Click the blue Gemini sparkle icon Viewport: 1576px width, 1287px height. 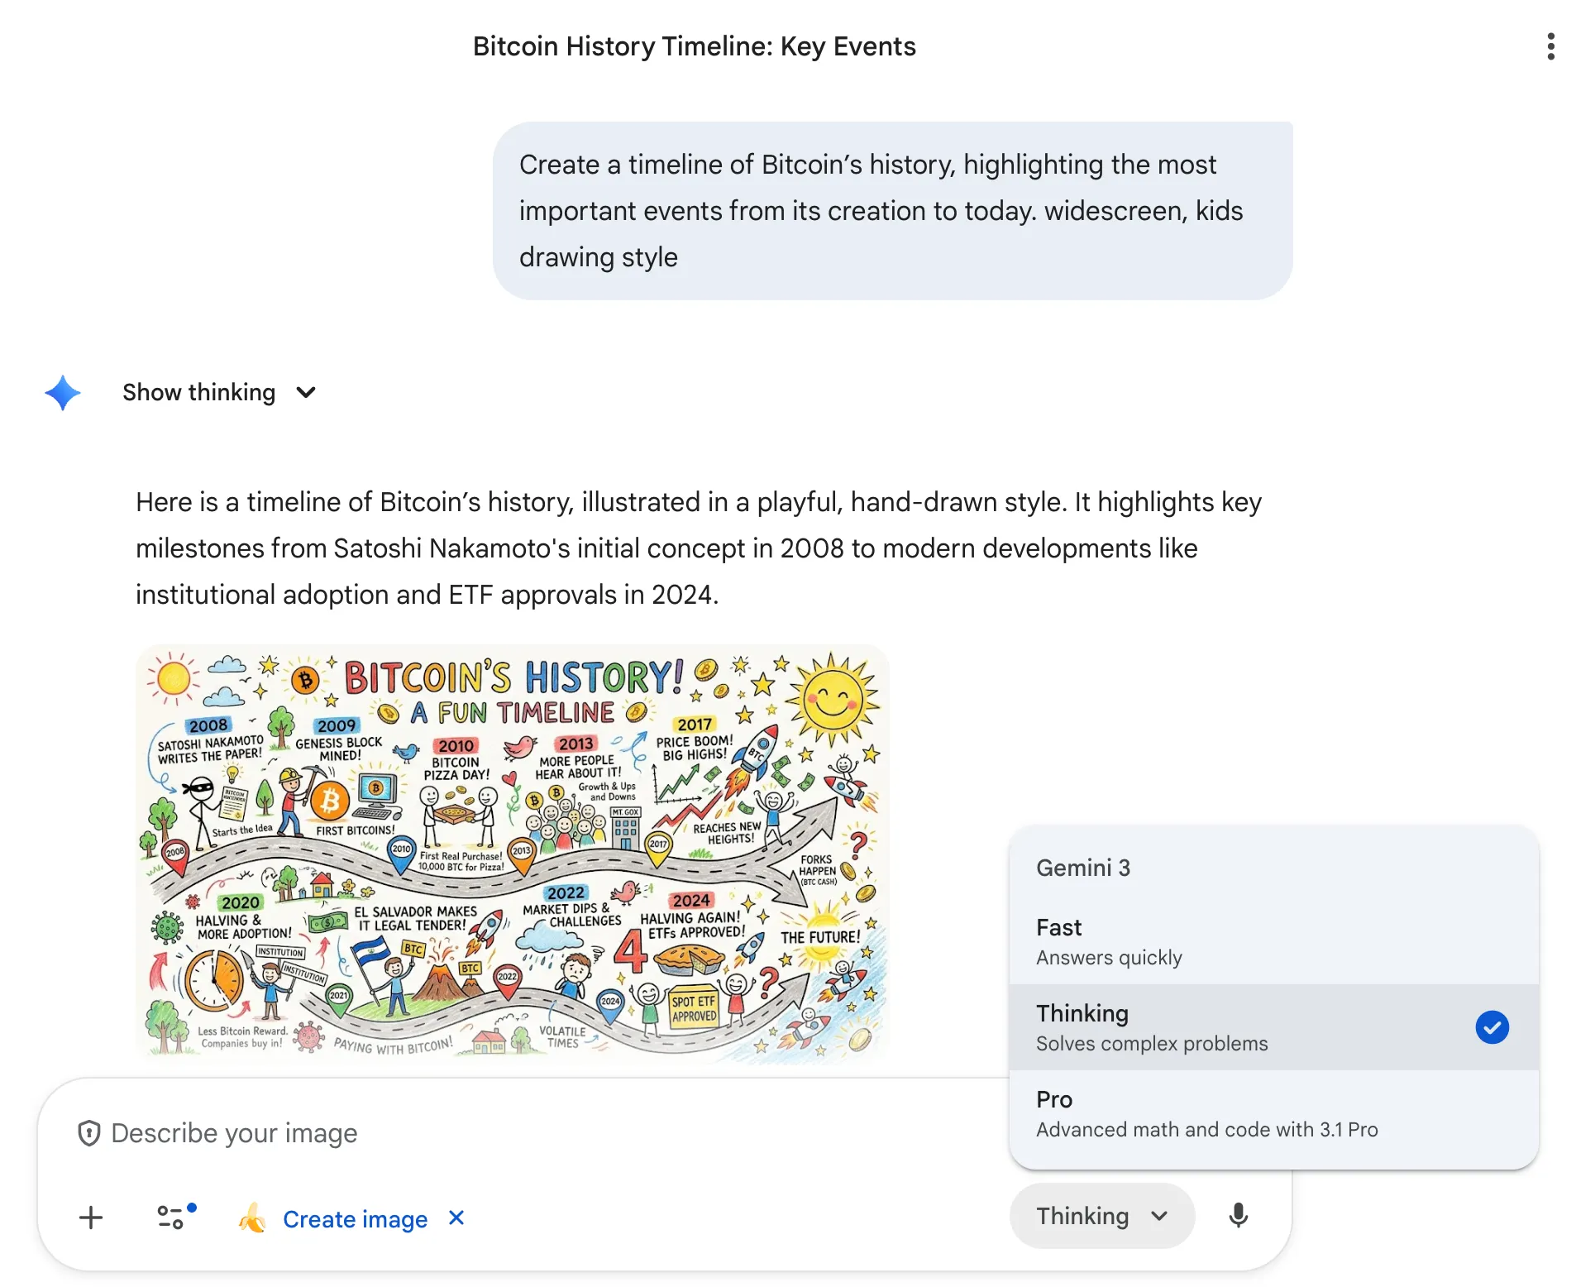63,393
